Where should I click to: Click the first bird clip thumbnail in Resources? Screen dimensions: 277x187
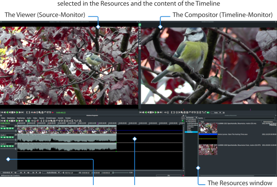(x=208, y=128)
